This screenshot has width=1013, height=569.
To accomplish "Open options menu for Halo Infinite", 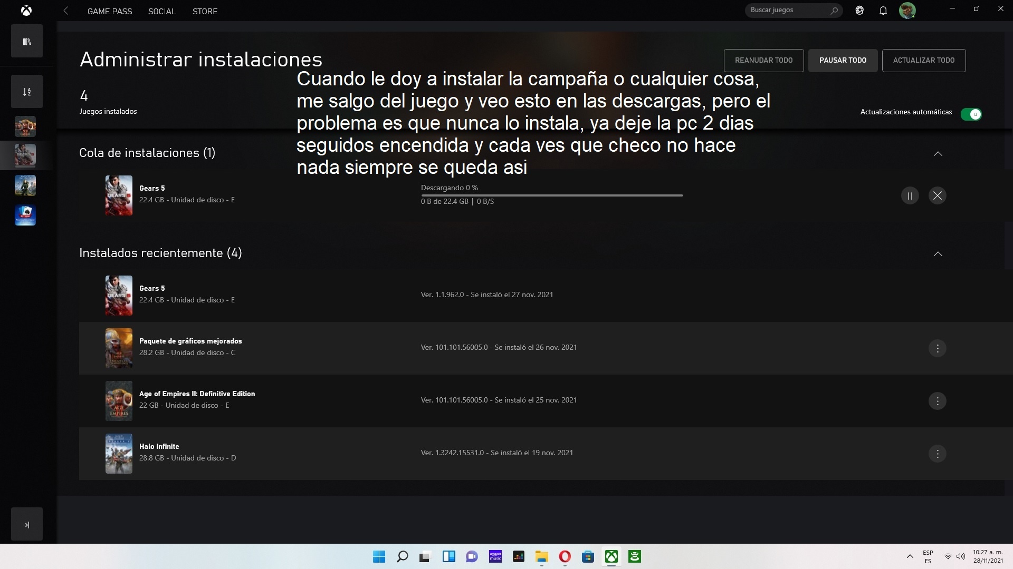I will coord(937,454).
